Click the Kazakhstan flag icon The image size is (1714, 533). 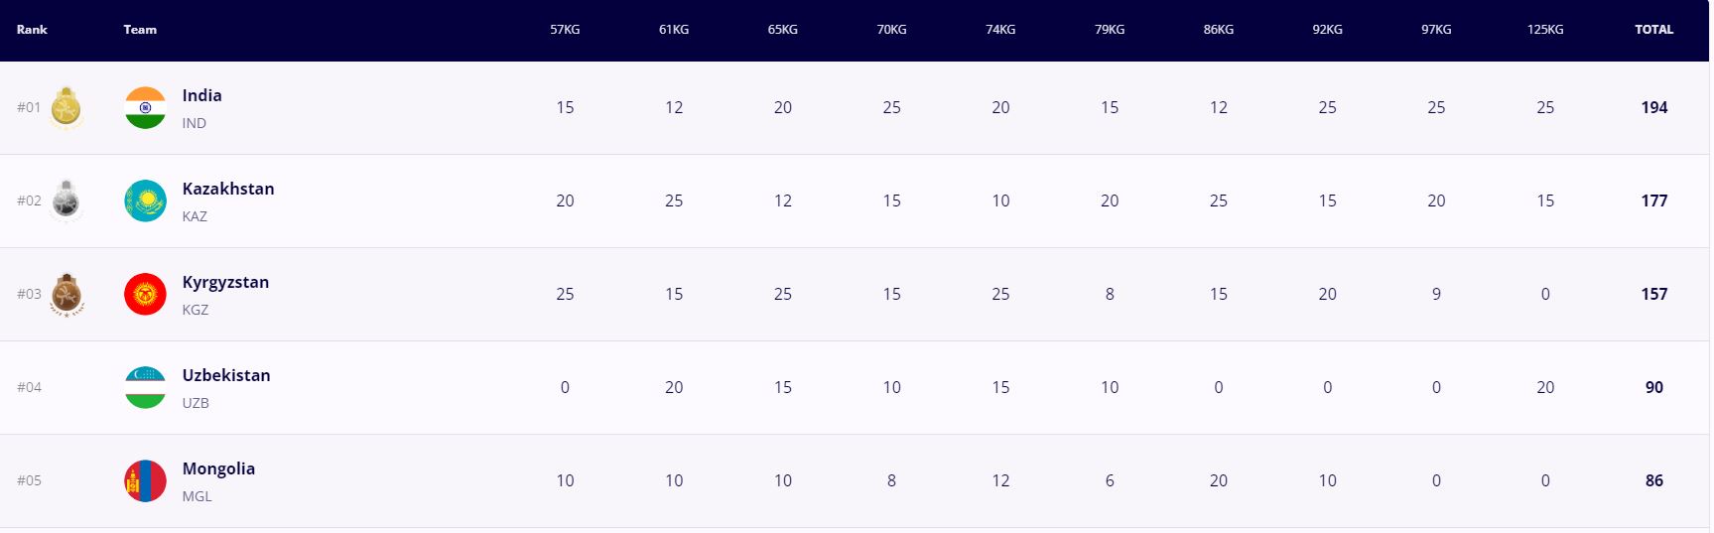[x=145, y=201]
